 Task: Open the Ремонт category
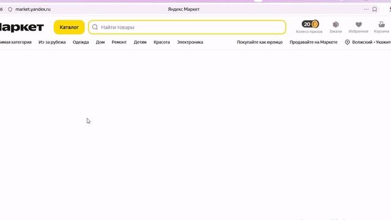[x=119, y=42]
